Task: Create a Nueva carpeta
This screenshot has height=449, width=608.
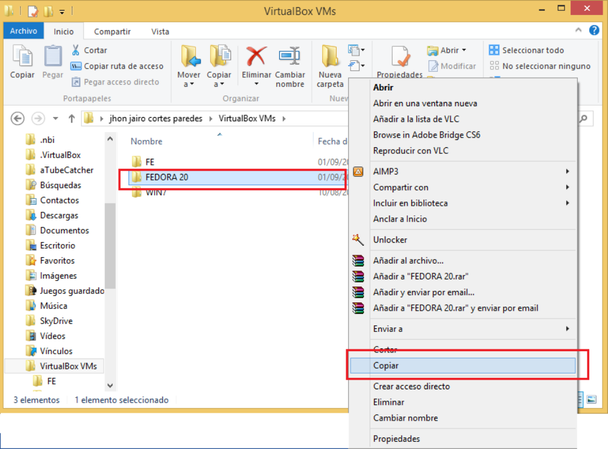Action: pyautogui.click(x=331, y=66)
